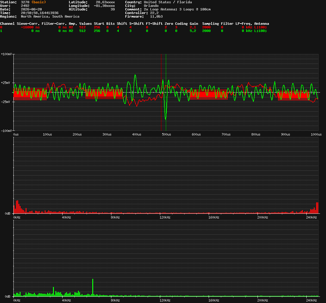326x303 pixels.
Task: Click the "Sieve-Corr." column header
Action: coord(28,24)
